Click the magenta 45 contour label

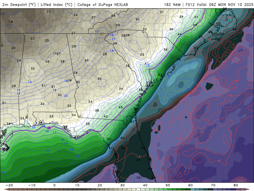[x=49, y=128]
